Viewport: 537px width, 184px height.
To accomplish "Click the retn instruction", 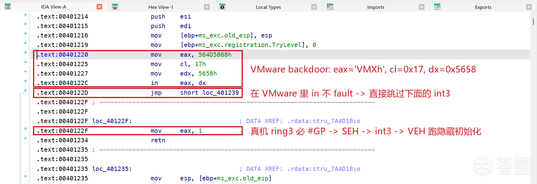I will tap(158, 140).
